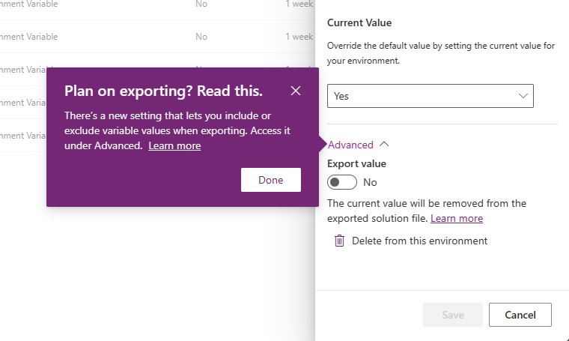Image resolution: width=569 pixels, height=341 pixels.
Task: Click the chevron arrow in Current Value combo box
Action: coord(523,96)
